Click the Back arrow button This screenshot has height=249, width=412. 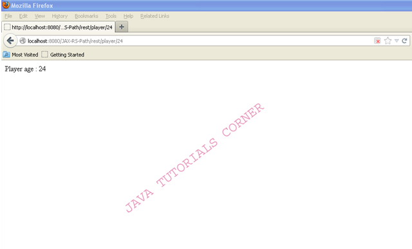click(10, 41)
